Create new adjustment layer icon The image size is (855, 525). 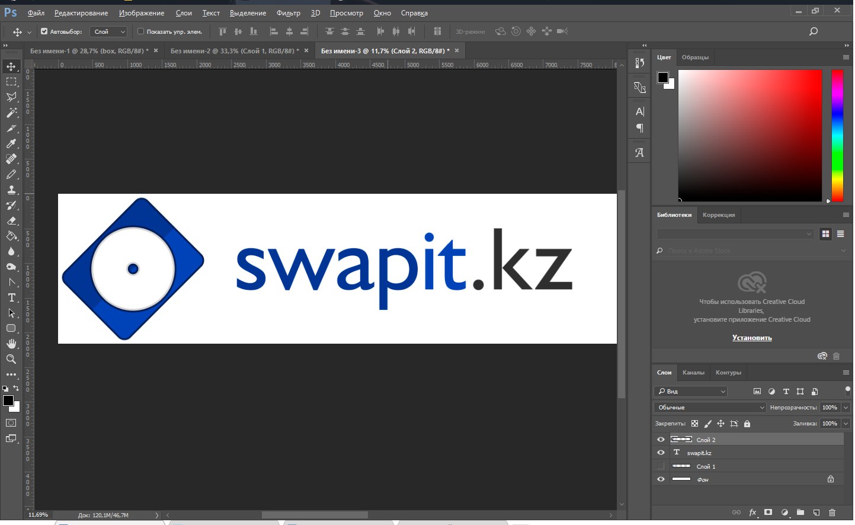coord(784,513)
